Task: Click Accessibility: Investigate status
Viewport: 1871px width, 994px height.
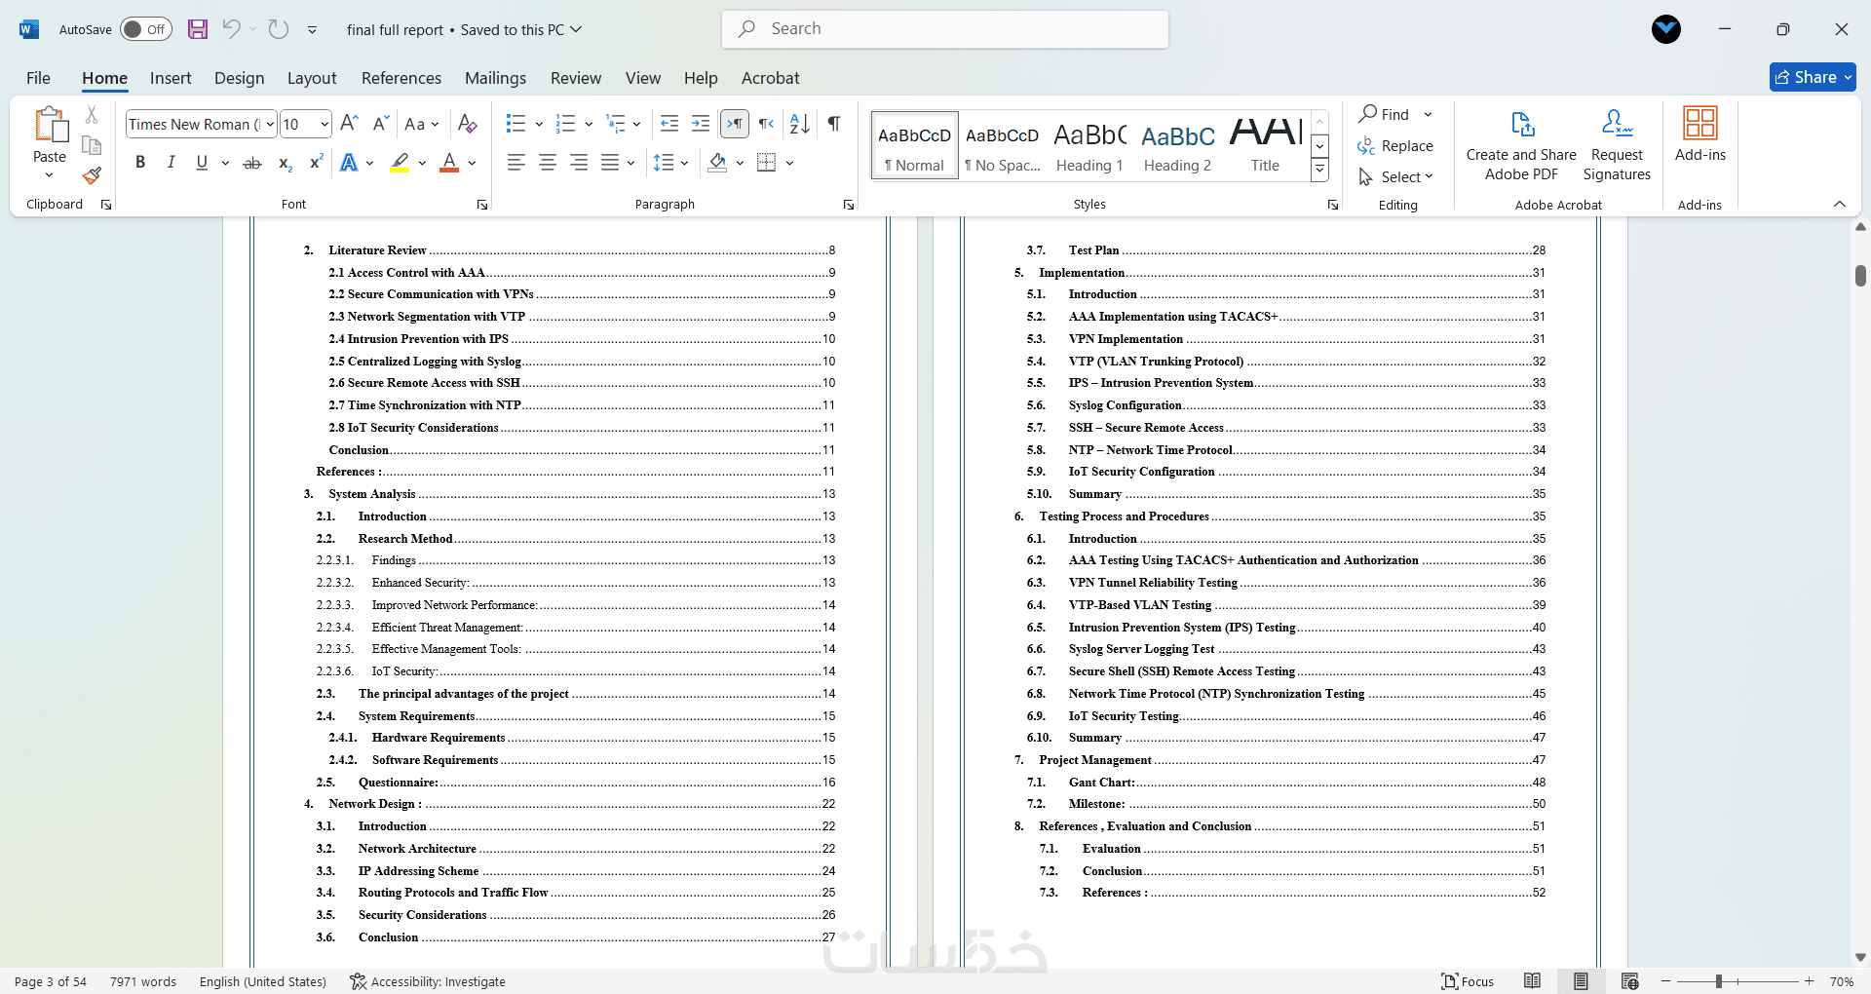Action: (x=428, y=981)
